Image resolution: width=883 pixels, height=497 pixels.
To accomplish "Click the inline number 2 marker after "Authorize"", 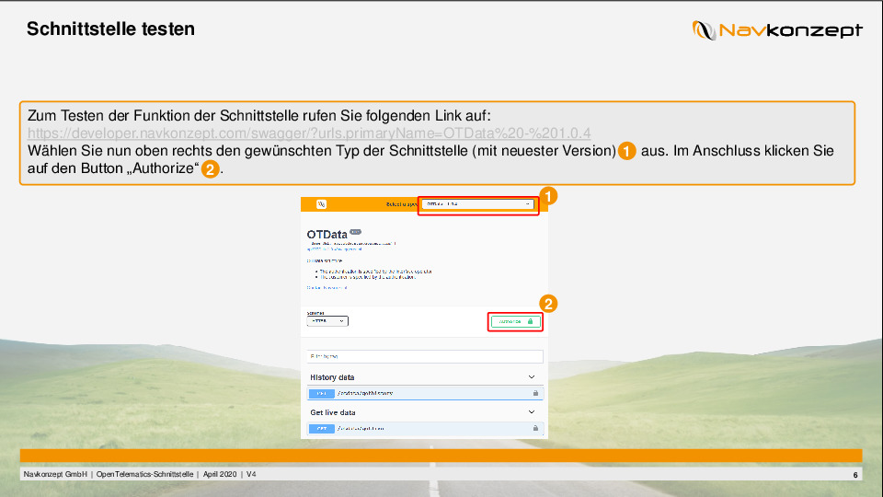I will [x=211, y=170].
